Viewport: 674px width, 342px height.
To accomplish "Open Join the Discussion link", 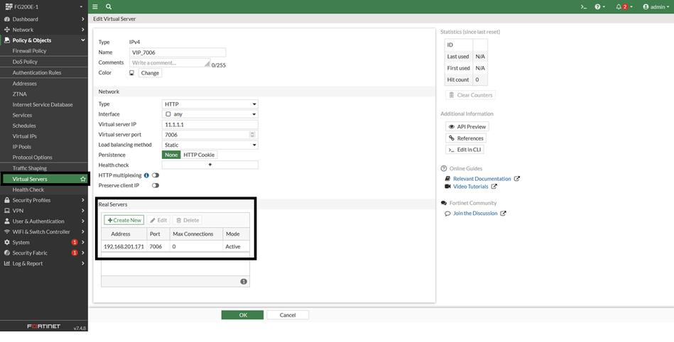I will click(475, 213).
